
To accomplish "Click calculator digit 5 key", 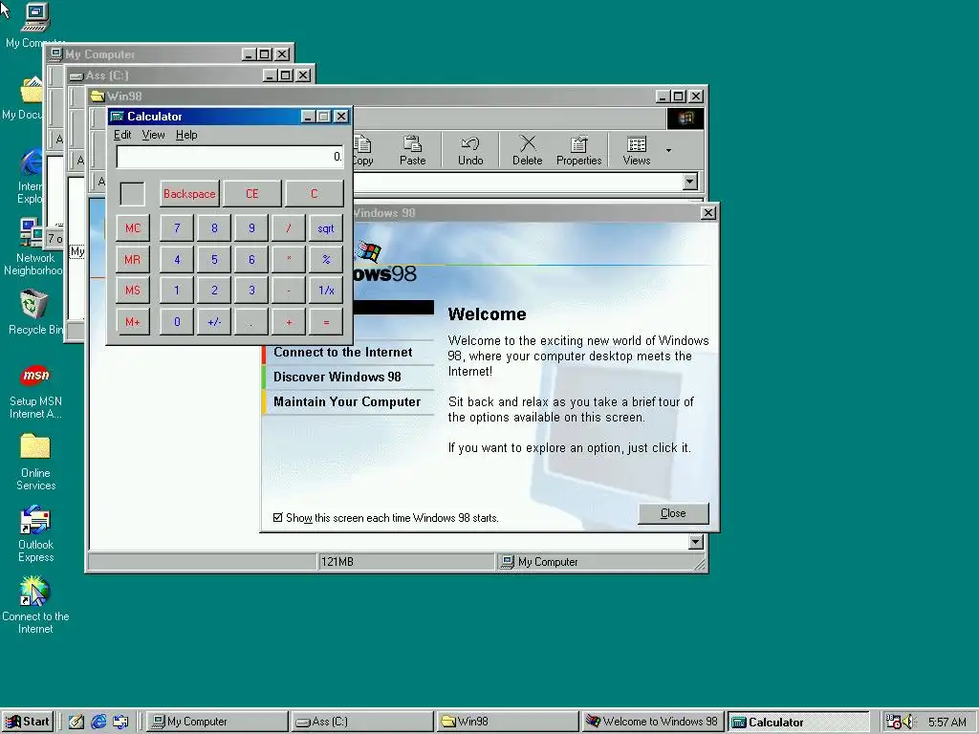I will (214, 259).
